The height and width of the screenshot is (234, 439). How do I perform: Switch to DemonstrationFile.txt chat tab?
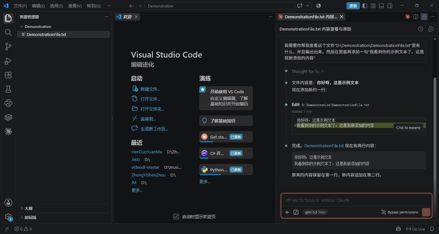pyautogui.click(x=311, y=17)
